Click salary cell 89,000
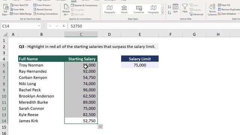Image resolution: width=240 pixels, height=135 pixels. point(81,102)
